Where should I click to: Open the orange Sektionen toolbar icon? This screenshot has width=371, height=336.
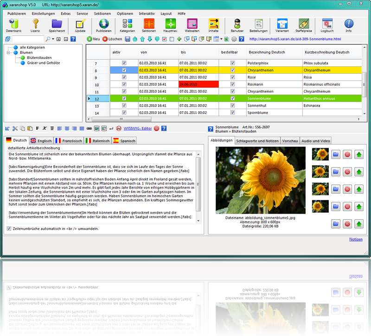149,25
